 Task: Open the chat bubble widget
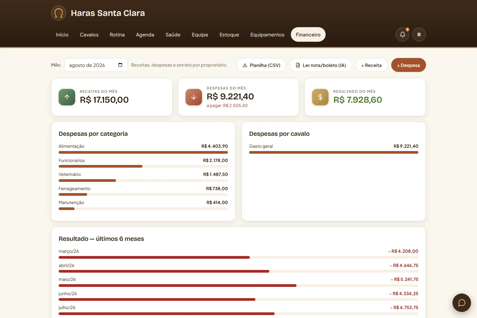point(462,303)
